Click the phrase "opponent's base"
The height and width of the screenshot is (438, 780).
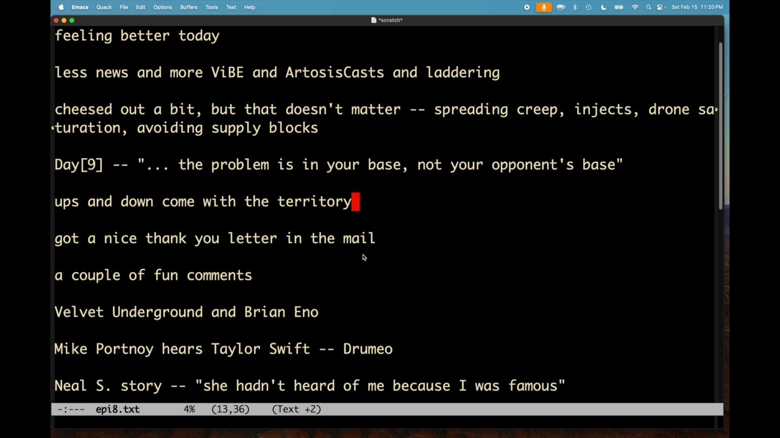[553, 165]
